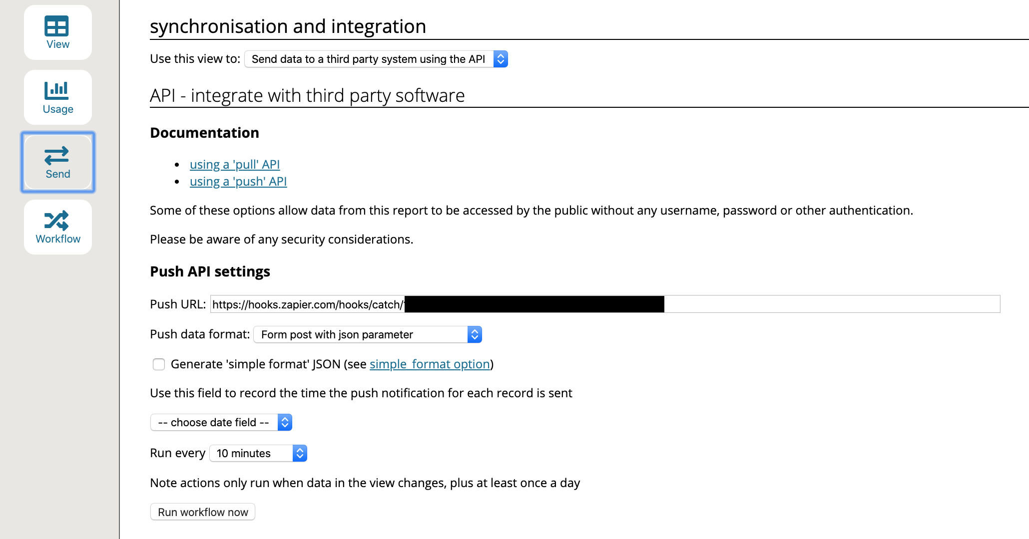
Task: Click inside the Push URL input field
Action: coord(605,304)
